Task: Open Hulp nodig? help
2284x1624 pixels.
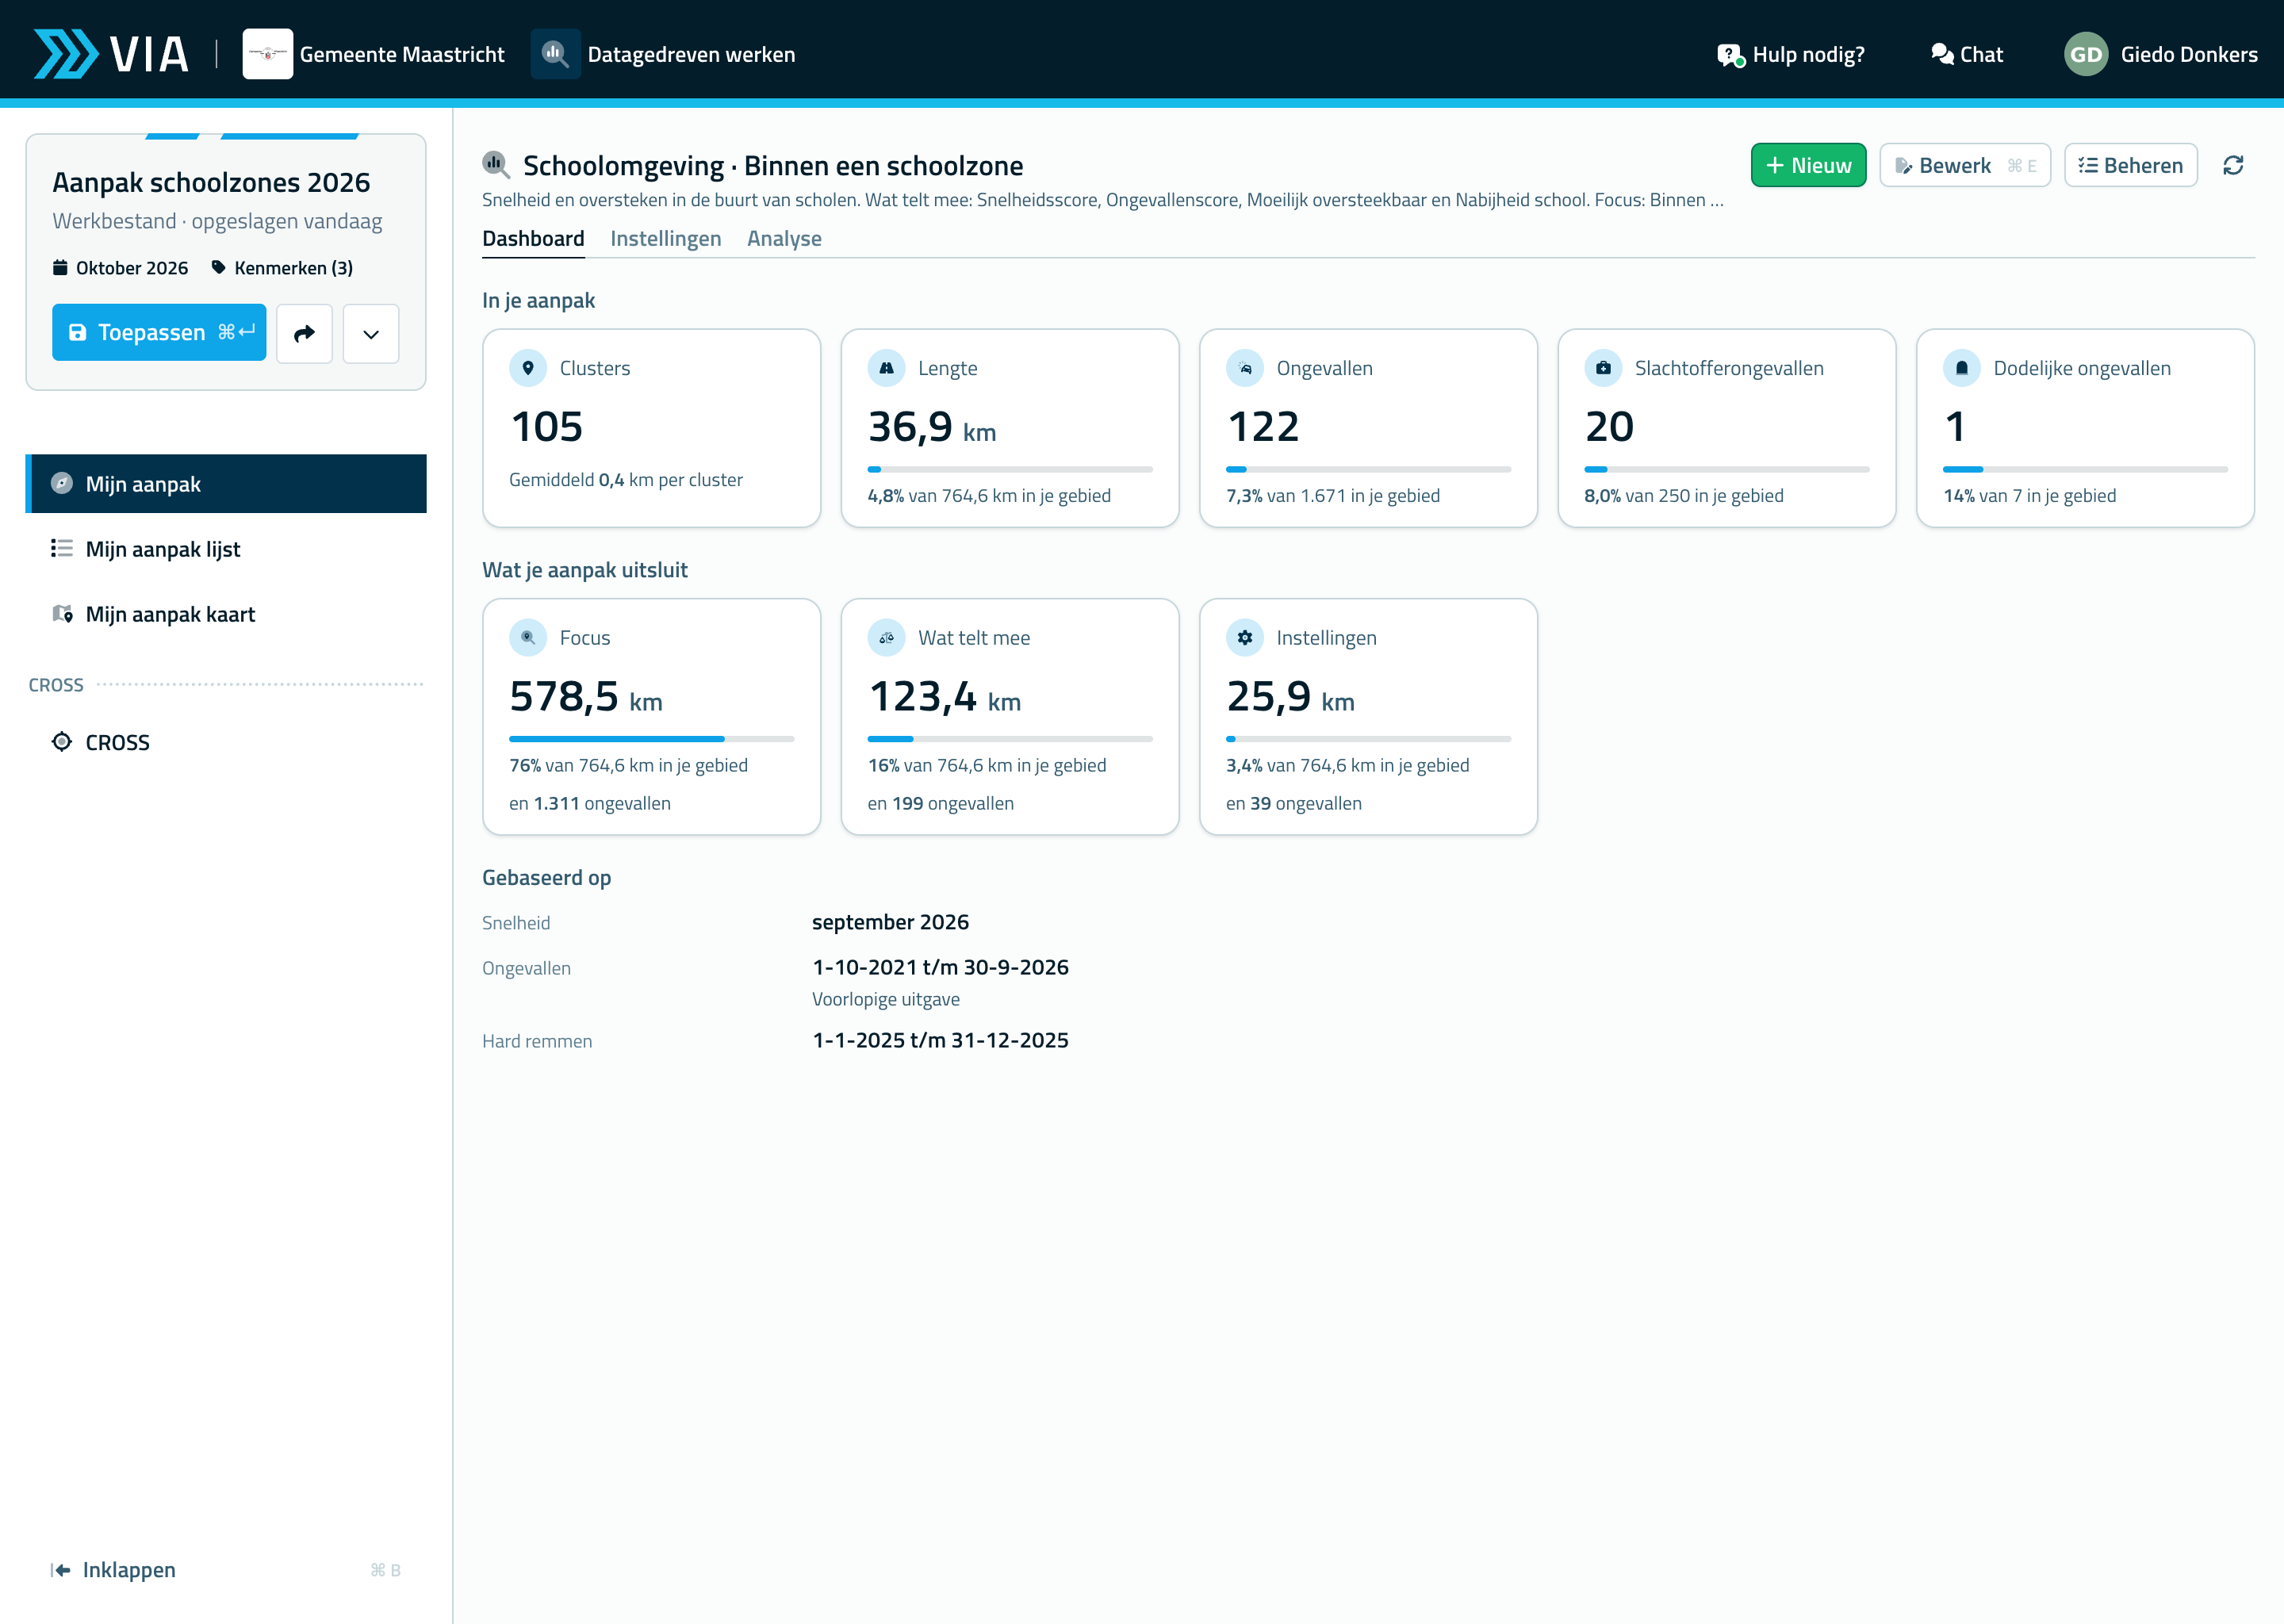Action: [x=1790, y=55]
